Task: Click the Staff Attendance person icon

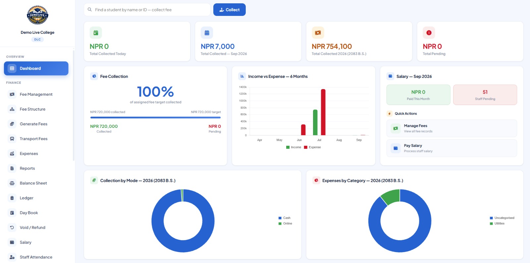Action: [12, 257]
